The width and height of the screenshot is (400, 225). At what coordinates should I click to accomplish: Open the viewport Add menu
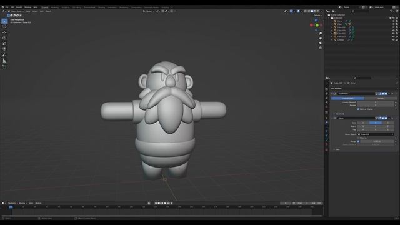coord(42,11)
